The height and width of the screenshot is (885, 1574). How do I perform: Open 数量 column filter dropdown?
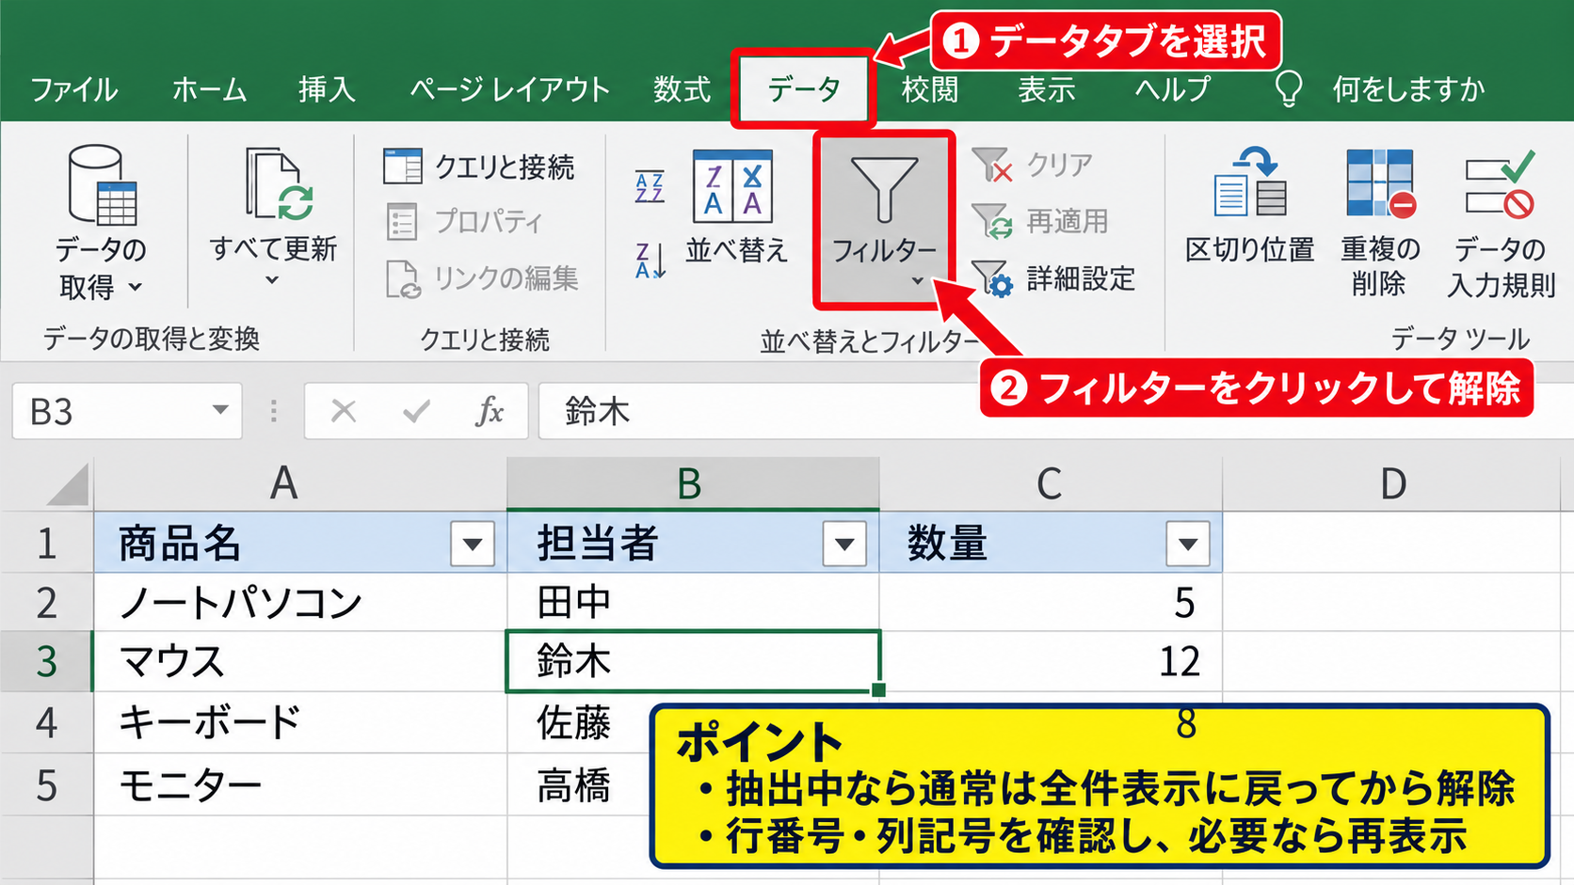tap(1188, 544)
